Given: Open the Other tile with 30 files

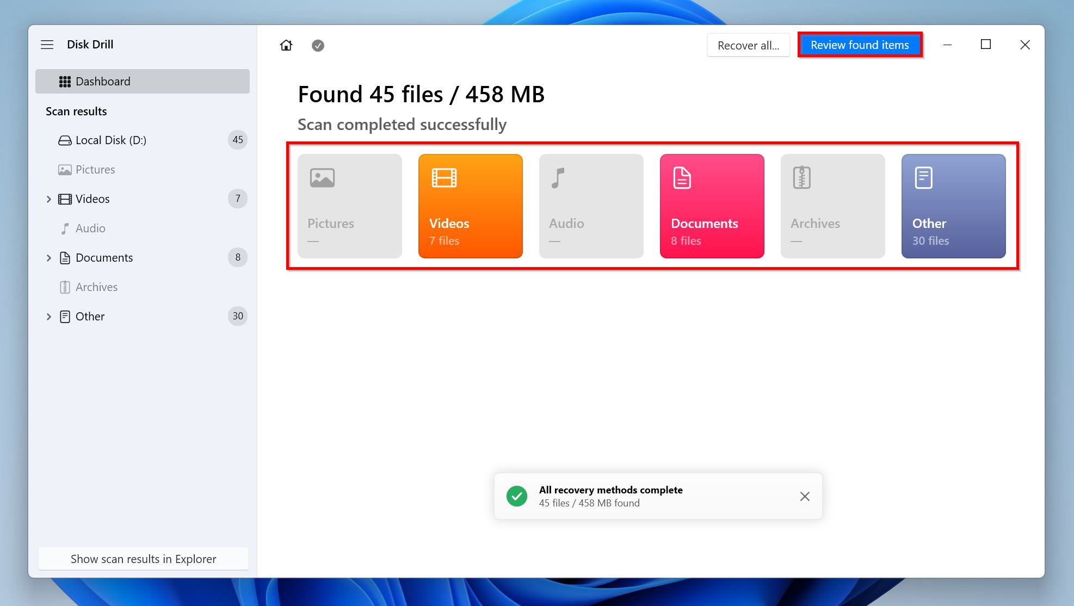Looking at the screenshot, I should tap(953, 206).
